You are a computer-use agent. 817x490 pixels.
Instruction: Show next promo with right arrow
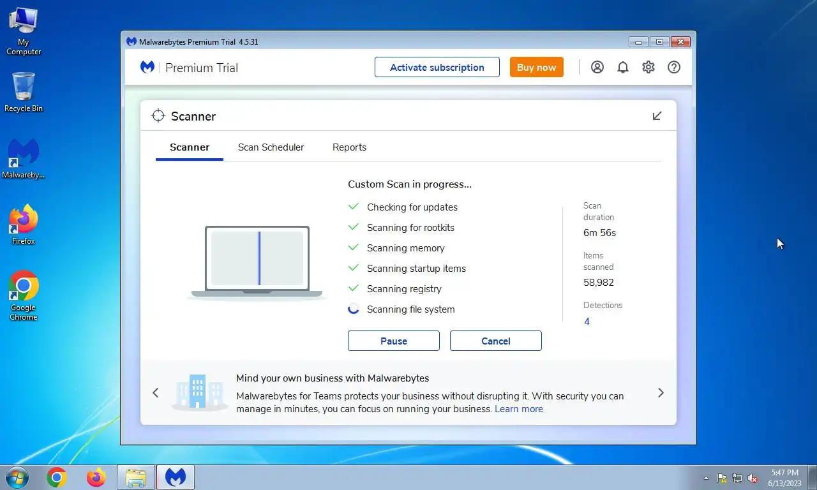661,393
